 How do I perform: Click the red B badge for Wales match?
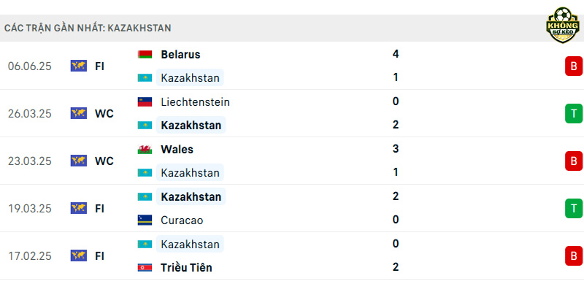pos(574,161)
